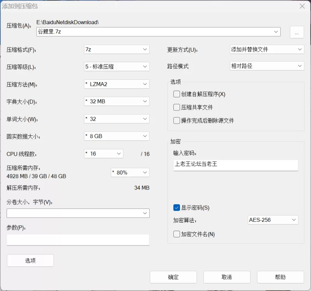Open the CPU 线程数 dropdown
The width and height of the screenshot is (311, 291).
click(x=103, y=154)
